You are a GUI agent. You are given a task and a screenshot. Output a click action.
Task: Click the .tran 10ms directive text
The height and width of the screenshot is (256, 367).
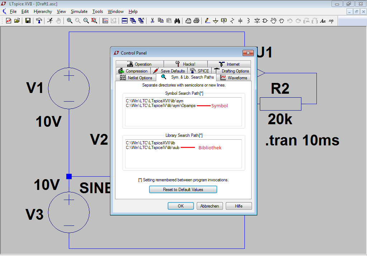click(x=302, y=140)
